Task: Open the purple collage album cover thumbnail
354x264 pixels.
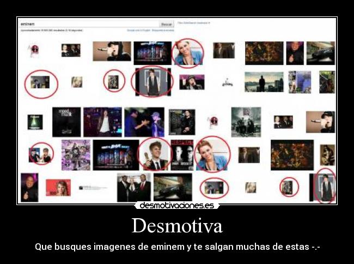Action: tap(76, 155)
